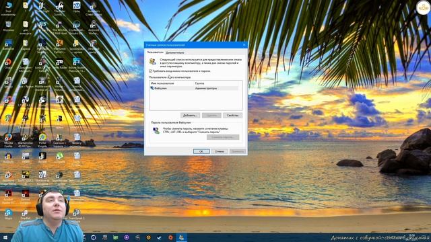Open Свойства for the selected user

click(x=232, y=116)
